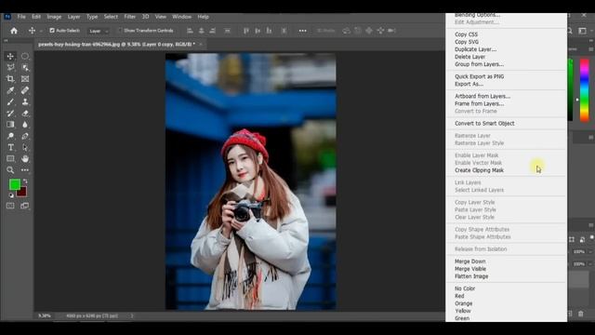Close the document tab
Viewport: 595px width, 335px height.
[x=201, y=45]
